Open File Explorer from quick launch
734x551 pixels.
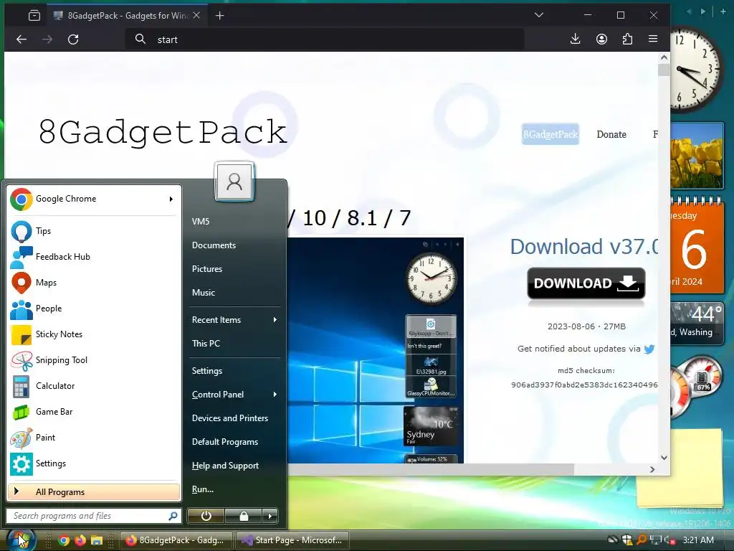coord(97,540)
